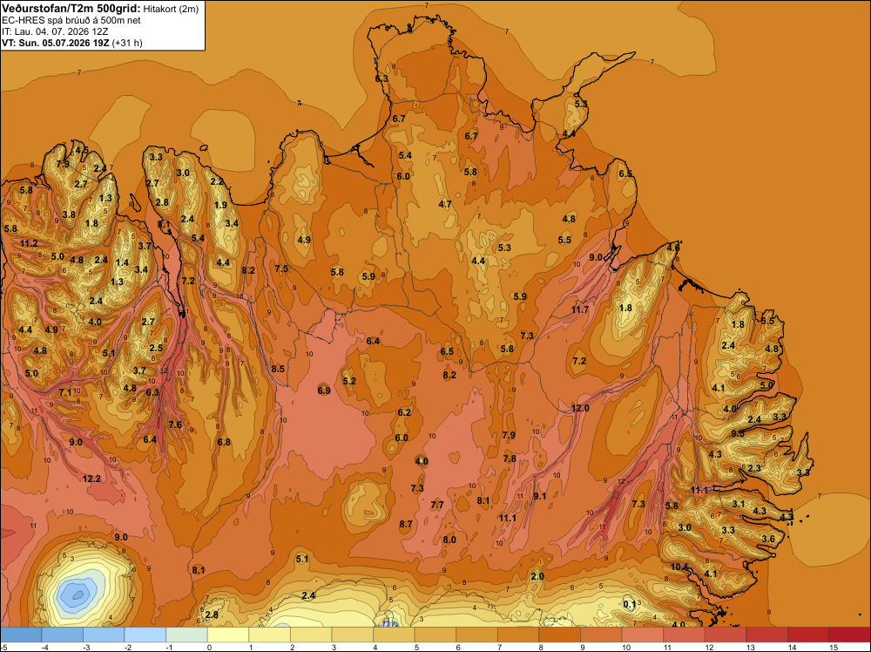Click the 6.9 temperature marker
Screen dimensions: 871x652
click(324, 391)
